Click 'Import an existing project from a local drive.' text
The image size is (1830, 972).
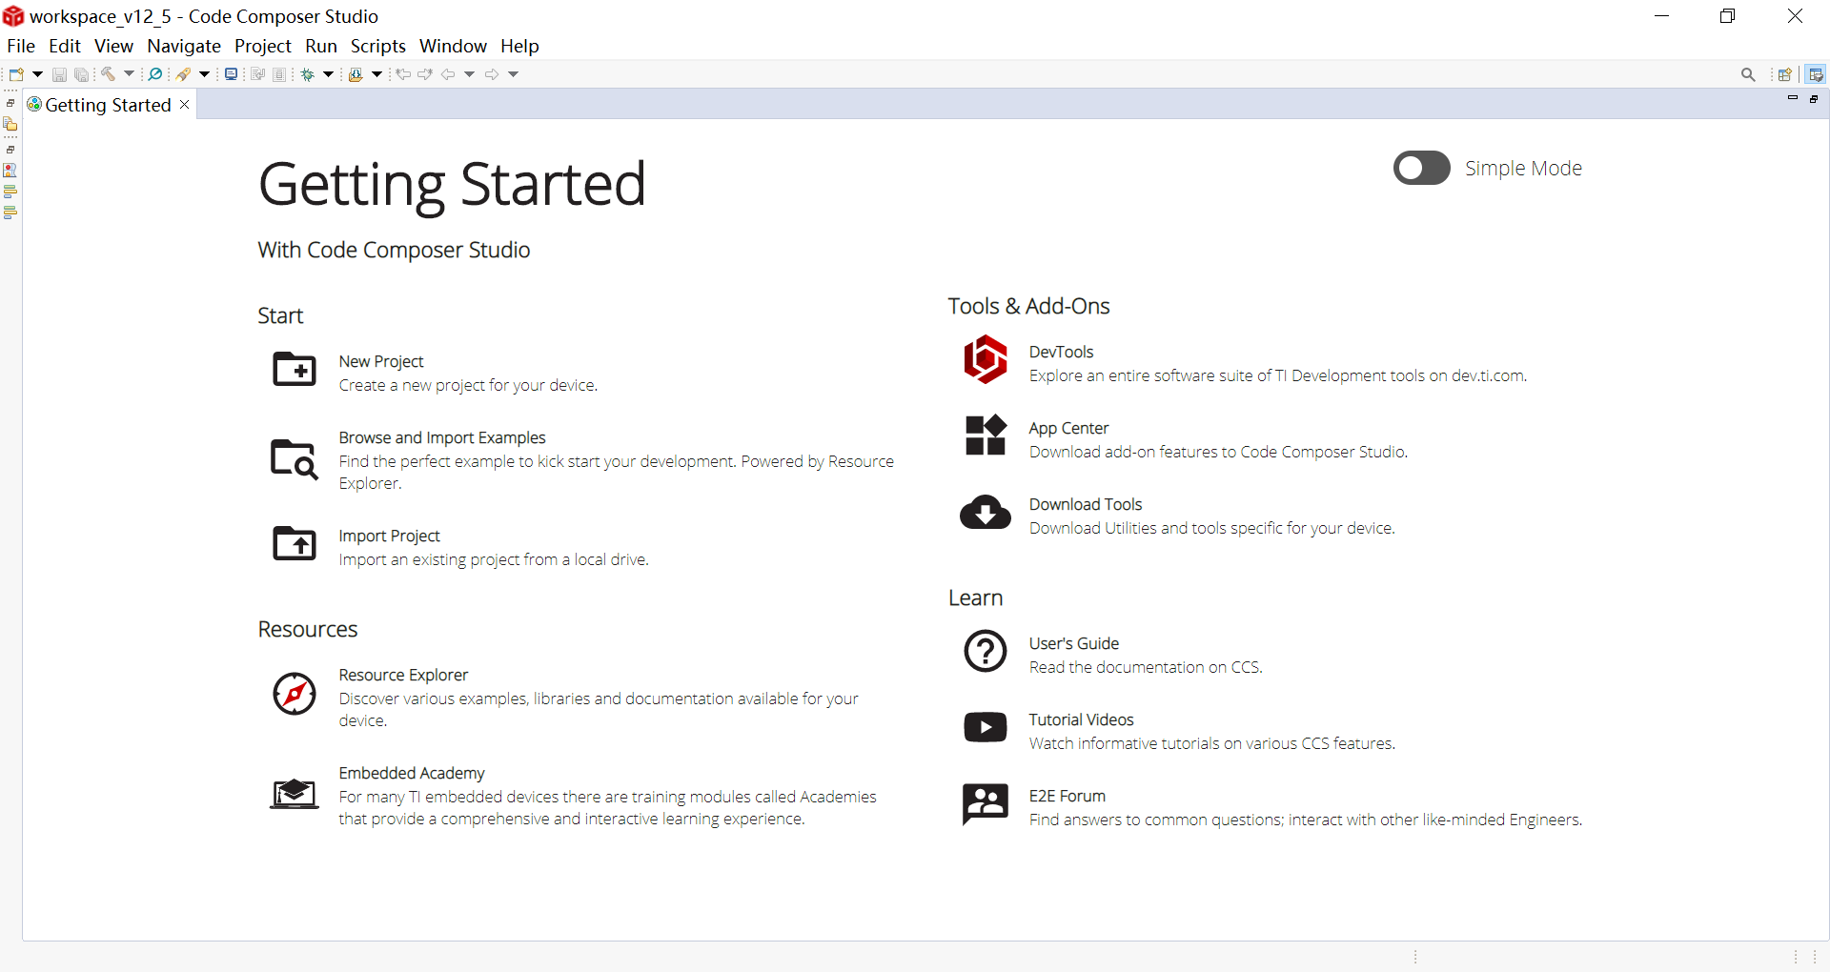(494, 559)
